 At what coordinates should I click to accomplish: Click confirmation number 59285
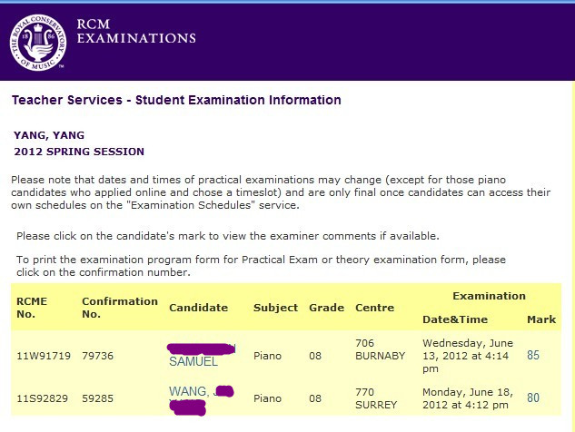click(97, 398)
